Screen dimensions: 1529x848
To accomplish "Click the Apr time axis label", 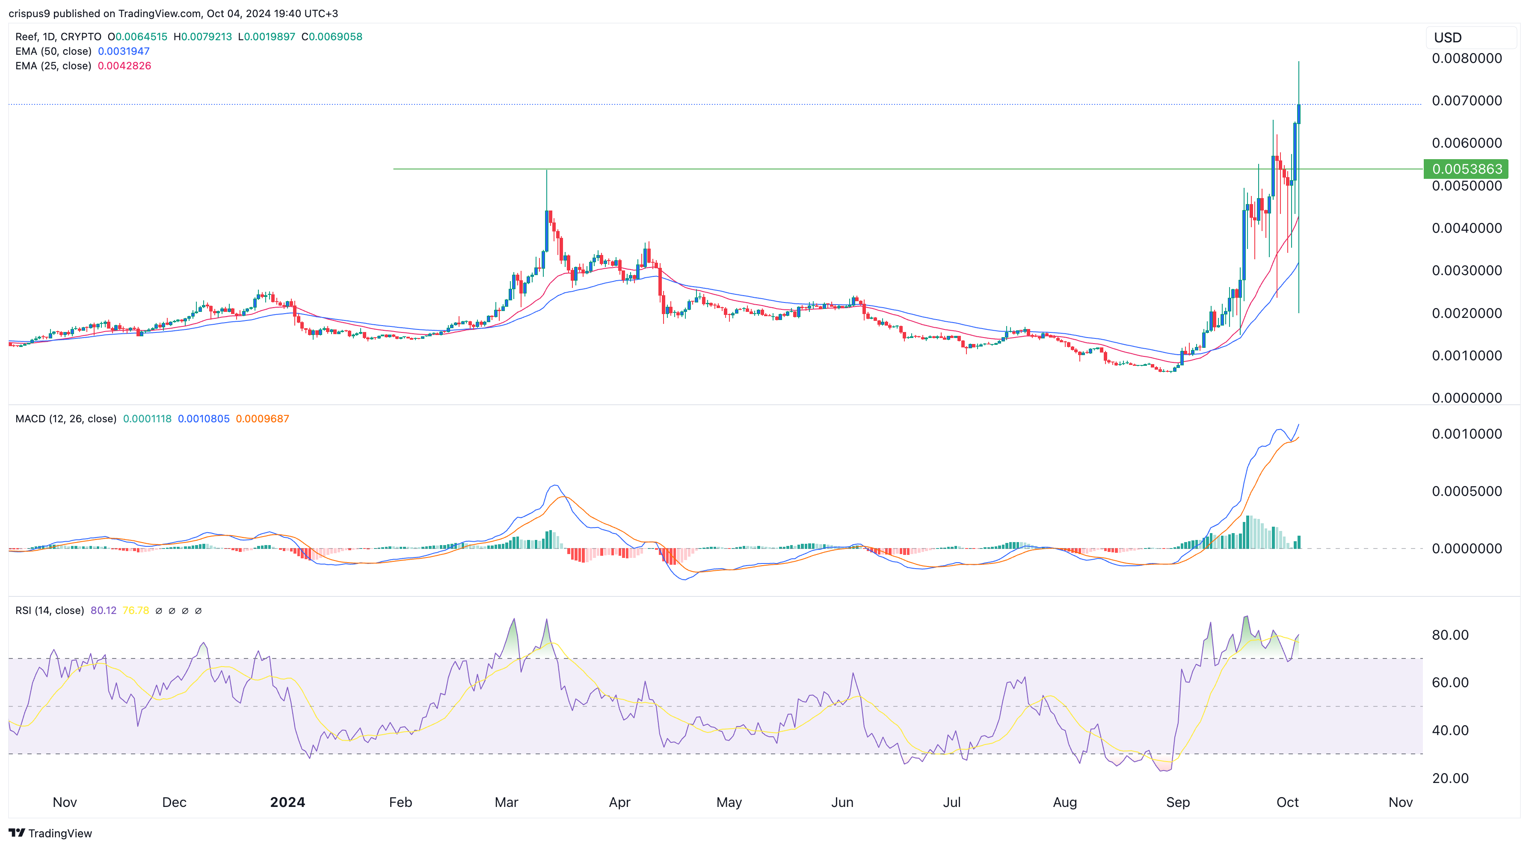I will tap(619, 802).
